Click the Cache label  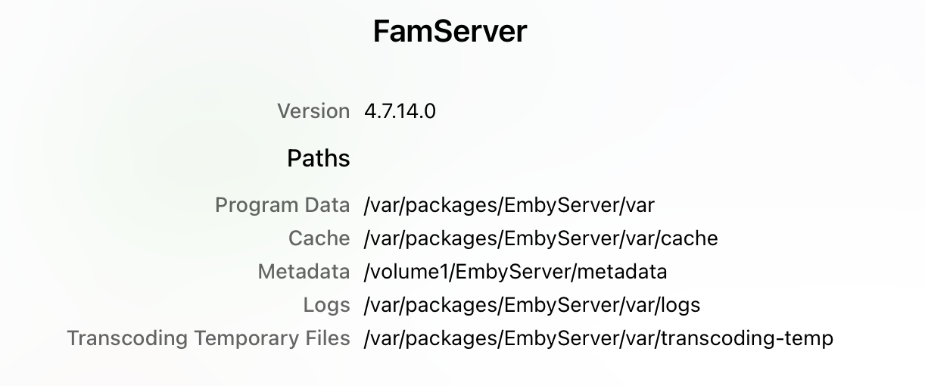(319, 238)
